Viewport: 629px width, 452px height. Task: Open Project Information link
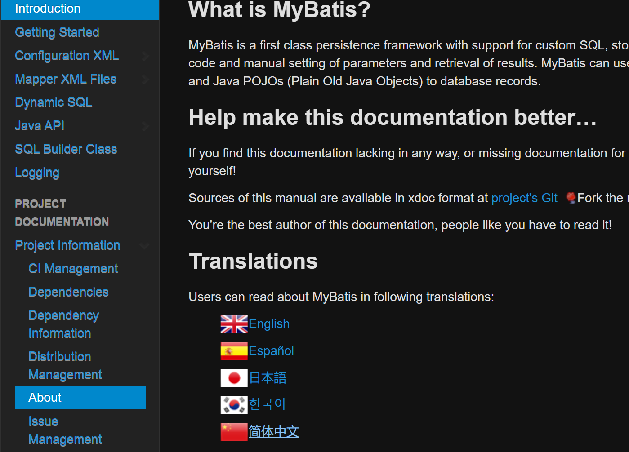tap(67, 245)
